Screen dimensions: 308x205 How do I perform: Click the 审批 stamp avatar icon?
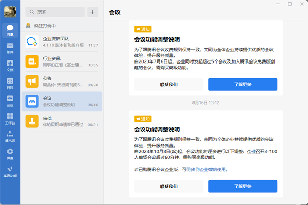32,121
